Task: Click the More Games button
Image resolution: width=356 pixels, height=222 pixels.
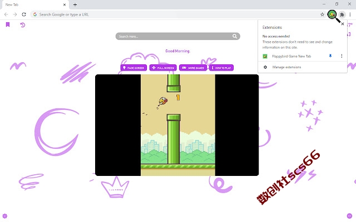Action: [x=193, y=68]
